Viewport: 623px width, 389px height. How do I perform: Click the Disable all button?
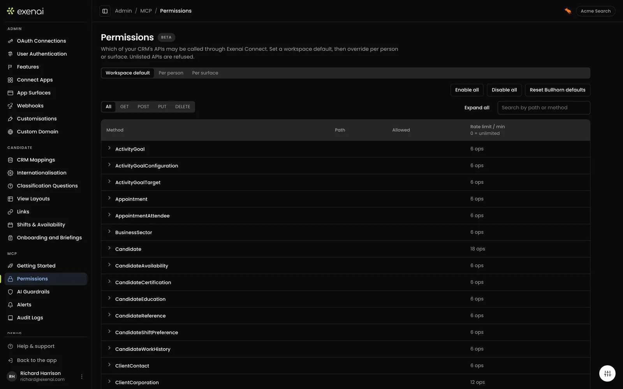tap(504, 90)
